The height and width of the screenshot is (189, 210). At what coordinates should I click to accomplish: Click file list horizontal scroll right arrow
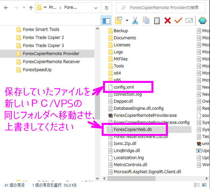207,178
